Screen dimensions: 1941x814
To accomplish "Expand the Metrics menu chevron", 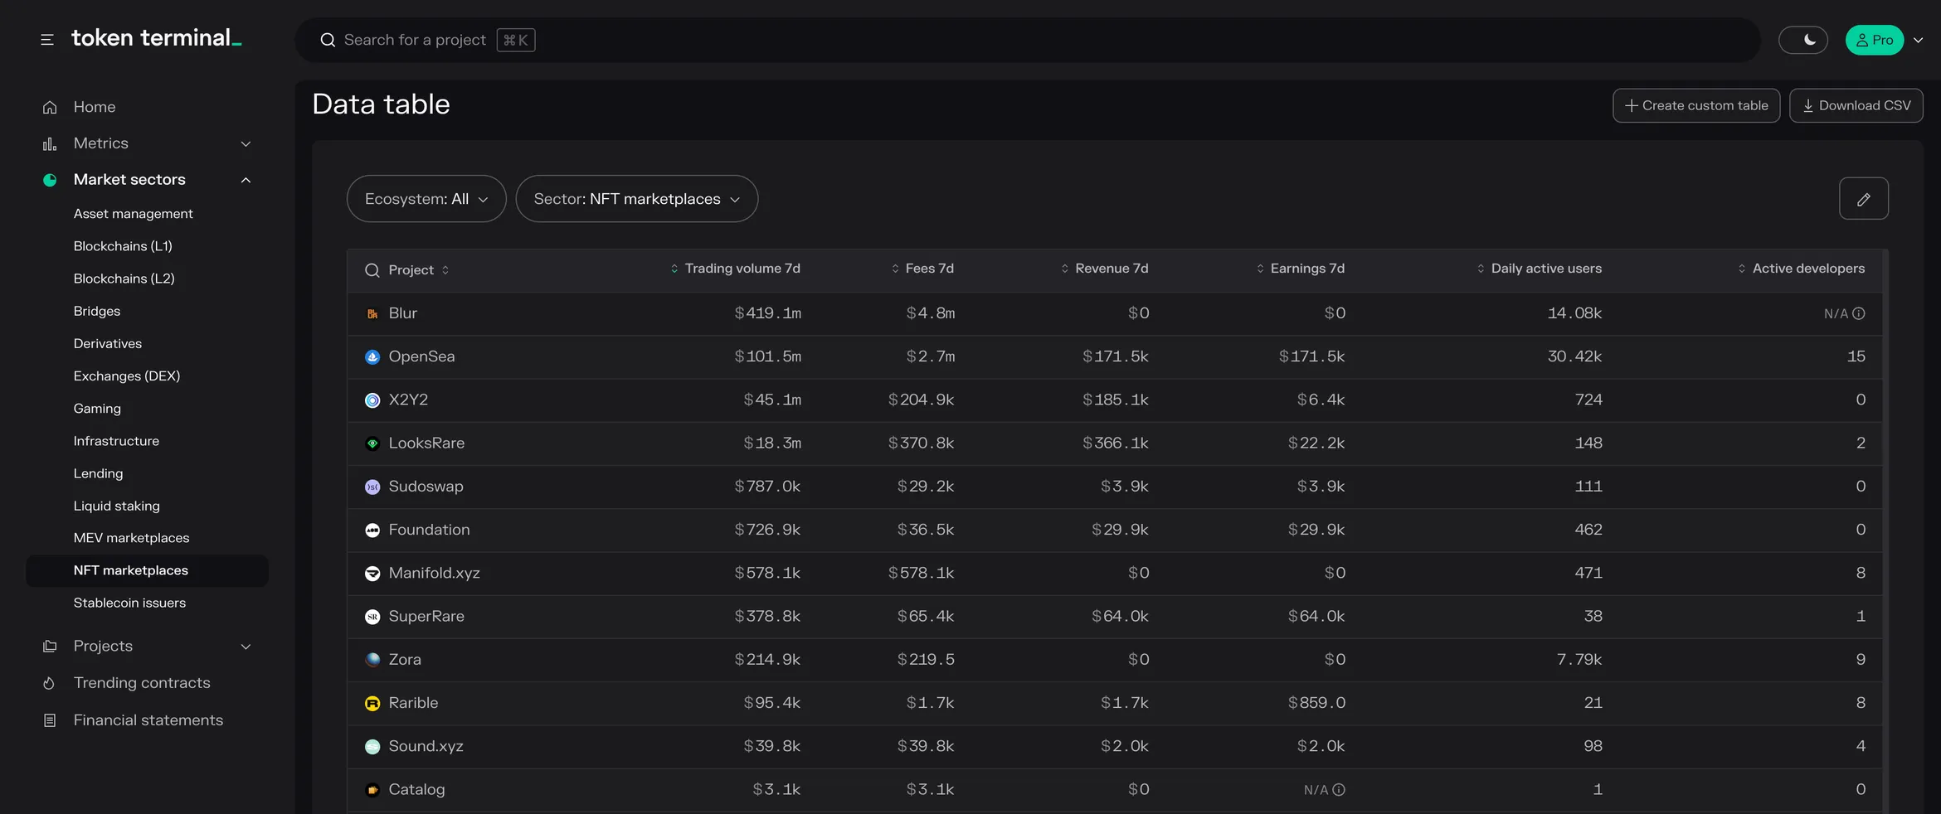I will point(246,143).
